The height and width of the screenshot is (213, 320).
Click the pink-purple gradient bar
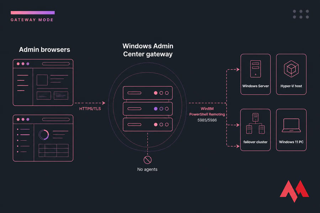[33, 13]
